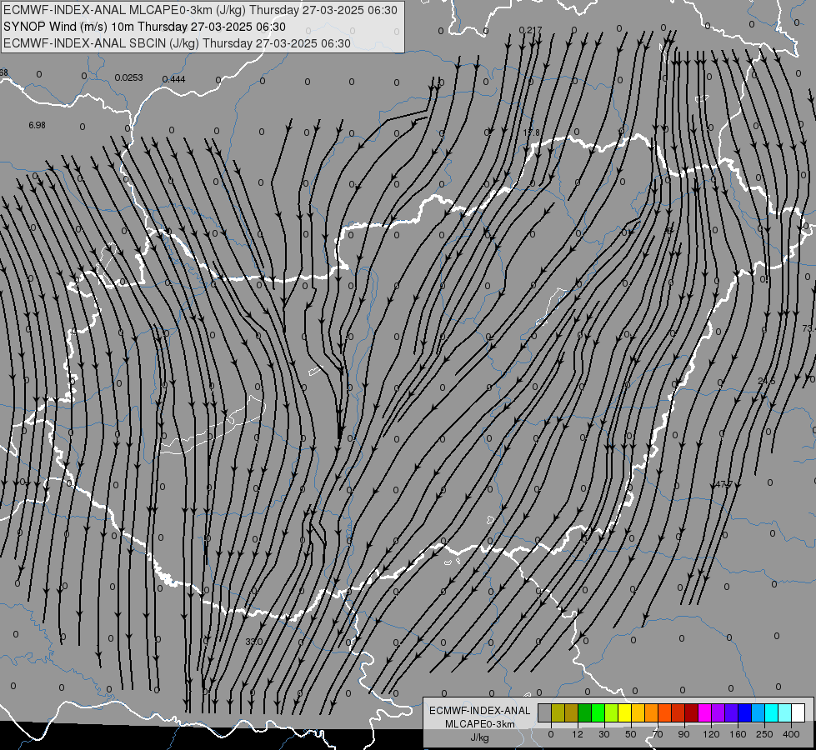The height and width of the screenshot is (750, 816).
Task: Pick the white swatch at the legend end
Action: click(x=798, y=712)
